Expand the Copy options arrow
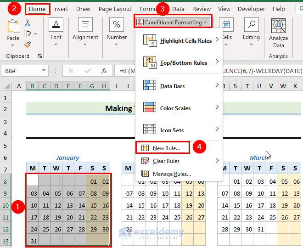 [35, 34]
